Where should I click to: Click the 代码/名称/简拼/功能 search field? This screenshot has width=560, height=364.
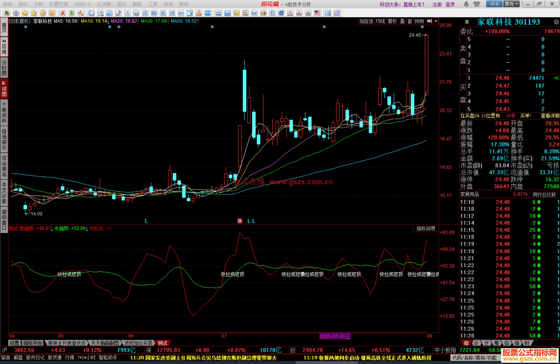[474, 358]
